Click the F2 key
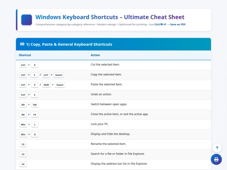The height and width of the screenshot is (170, 227). (x=23, y=144)
